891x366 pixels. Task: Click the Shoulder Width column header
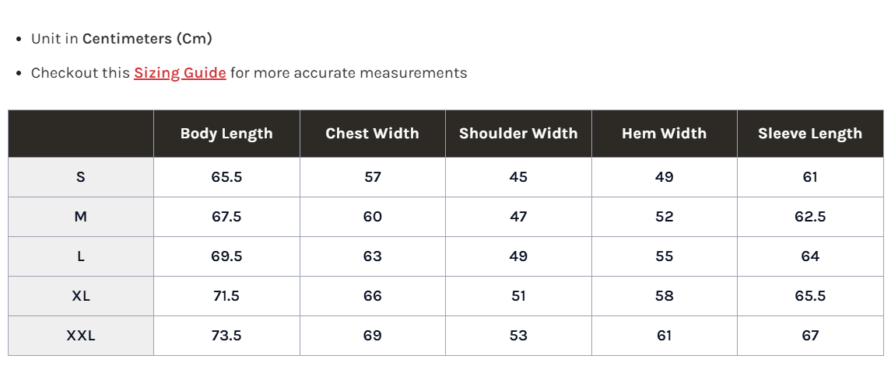pyautogui.click(x=518, y=134)
